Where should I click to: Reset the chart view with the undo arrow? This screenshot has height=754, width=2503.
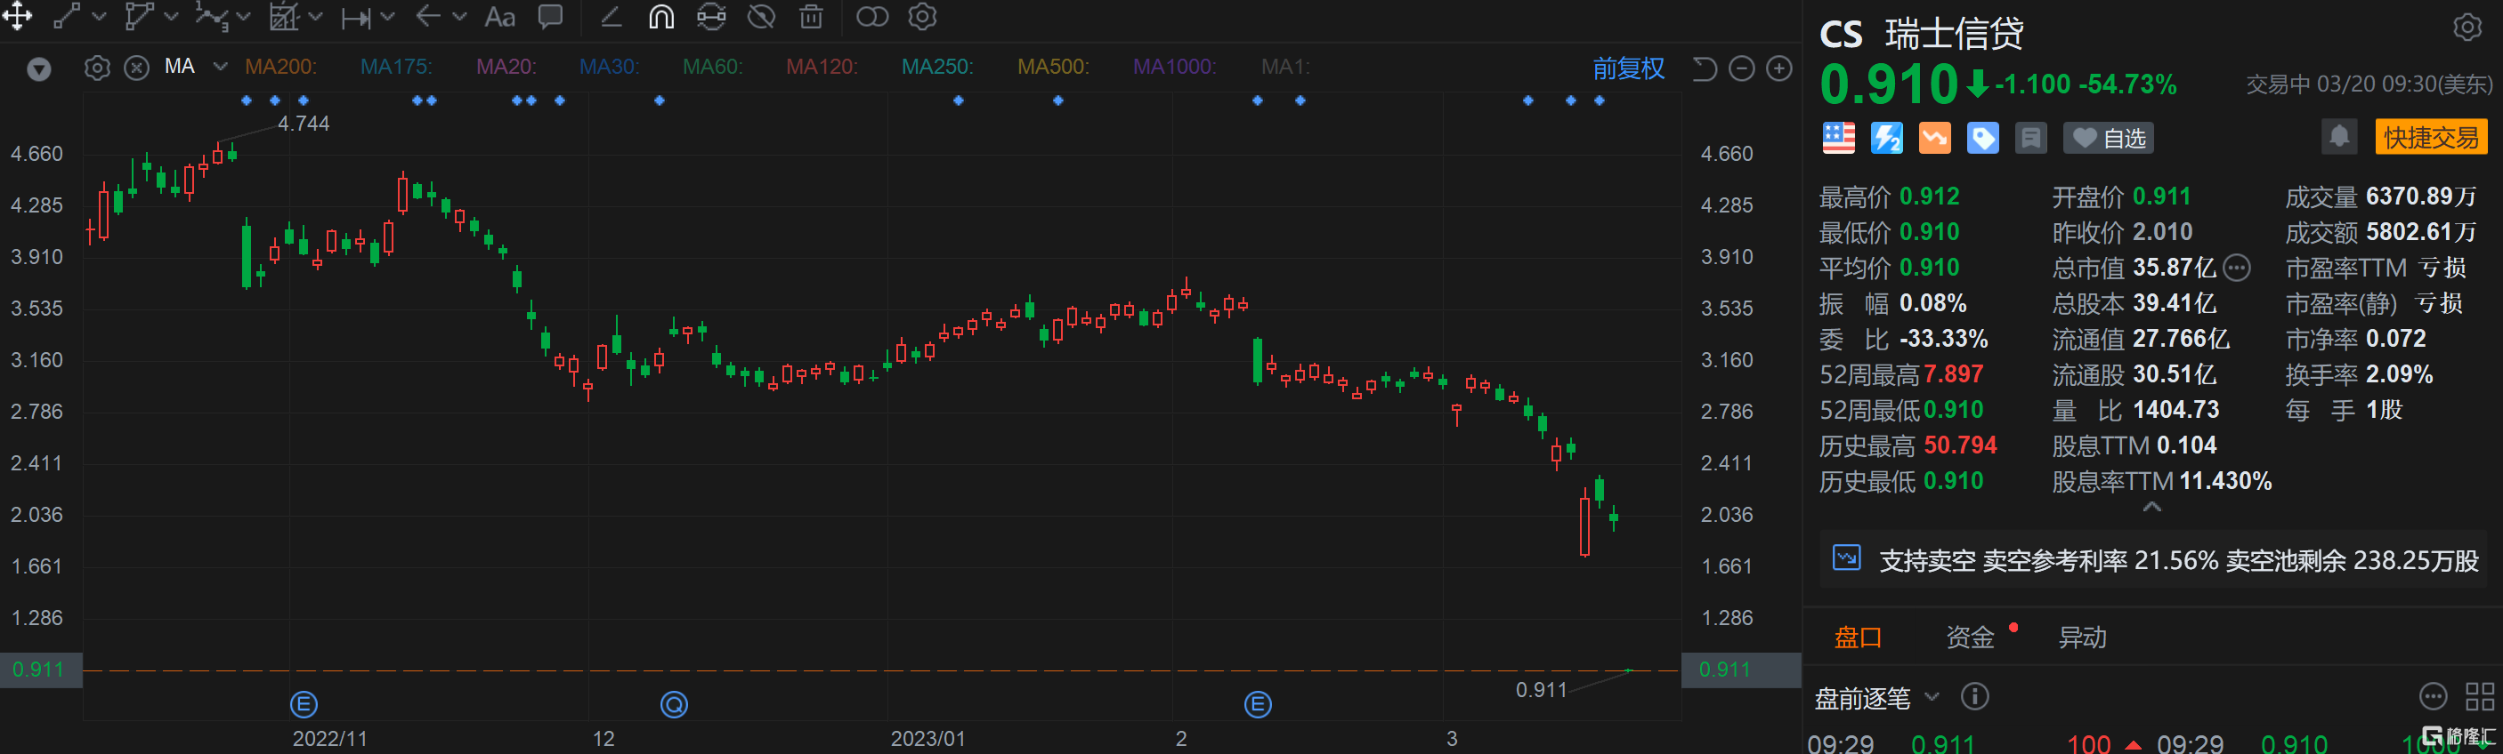[1705, 68]
